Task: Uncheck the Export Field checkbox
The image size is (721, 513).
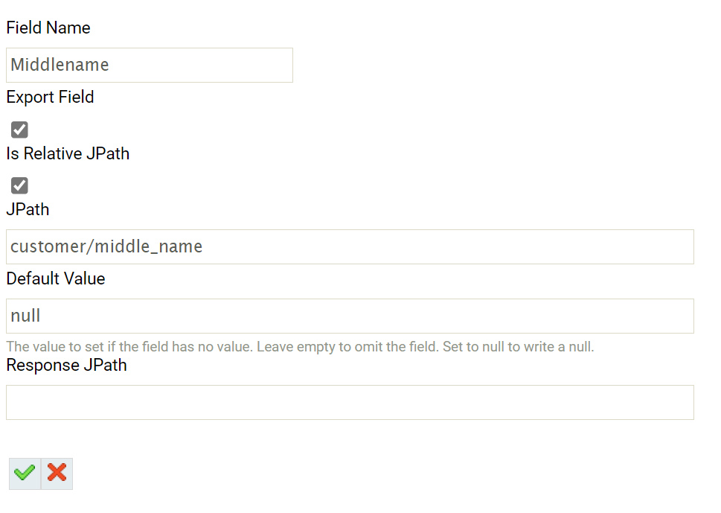Action: tap(20, 130)
